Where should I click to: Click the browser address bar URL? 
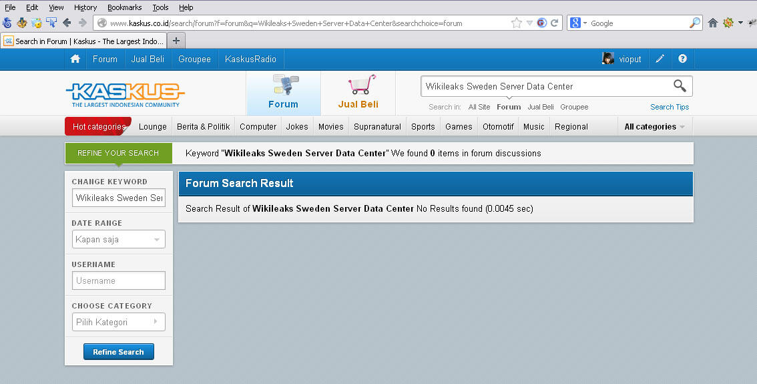(x=286, y=23)
